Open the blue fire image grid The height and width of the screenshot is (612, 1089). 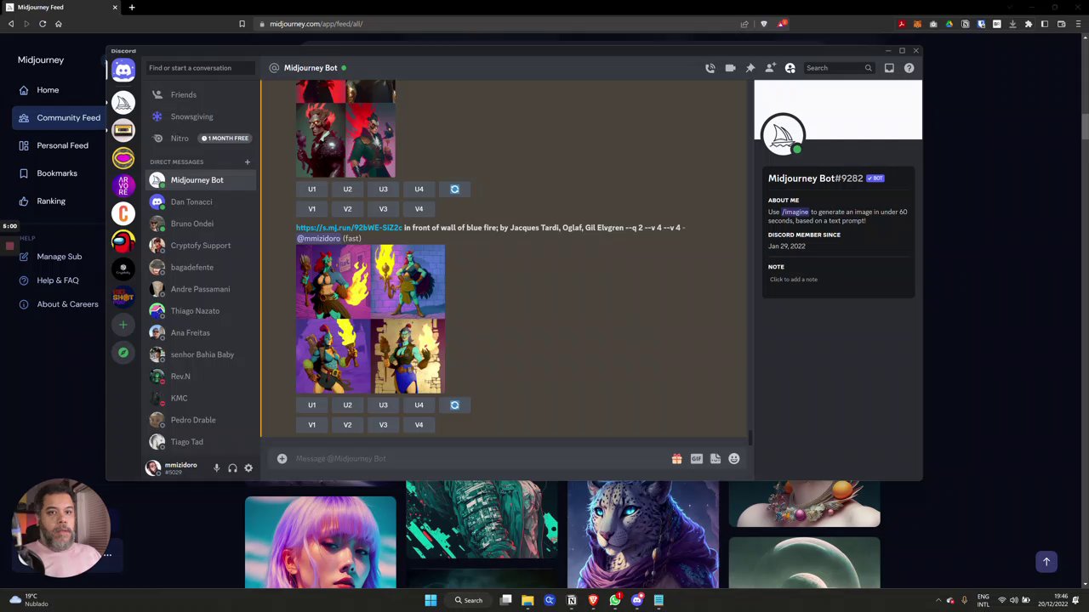370,320
